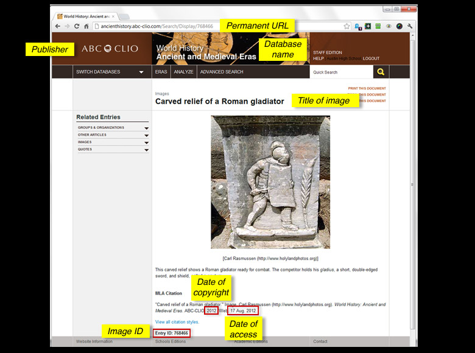475x353 pixels.
Task: Go to Advanced Search
Action: pos(222,72)
